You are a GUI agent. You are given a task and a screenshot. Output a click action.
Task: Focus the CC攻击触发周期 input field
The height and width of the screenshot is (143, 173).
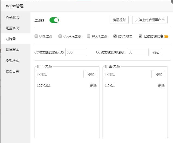click(137, 52)
